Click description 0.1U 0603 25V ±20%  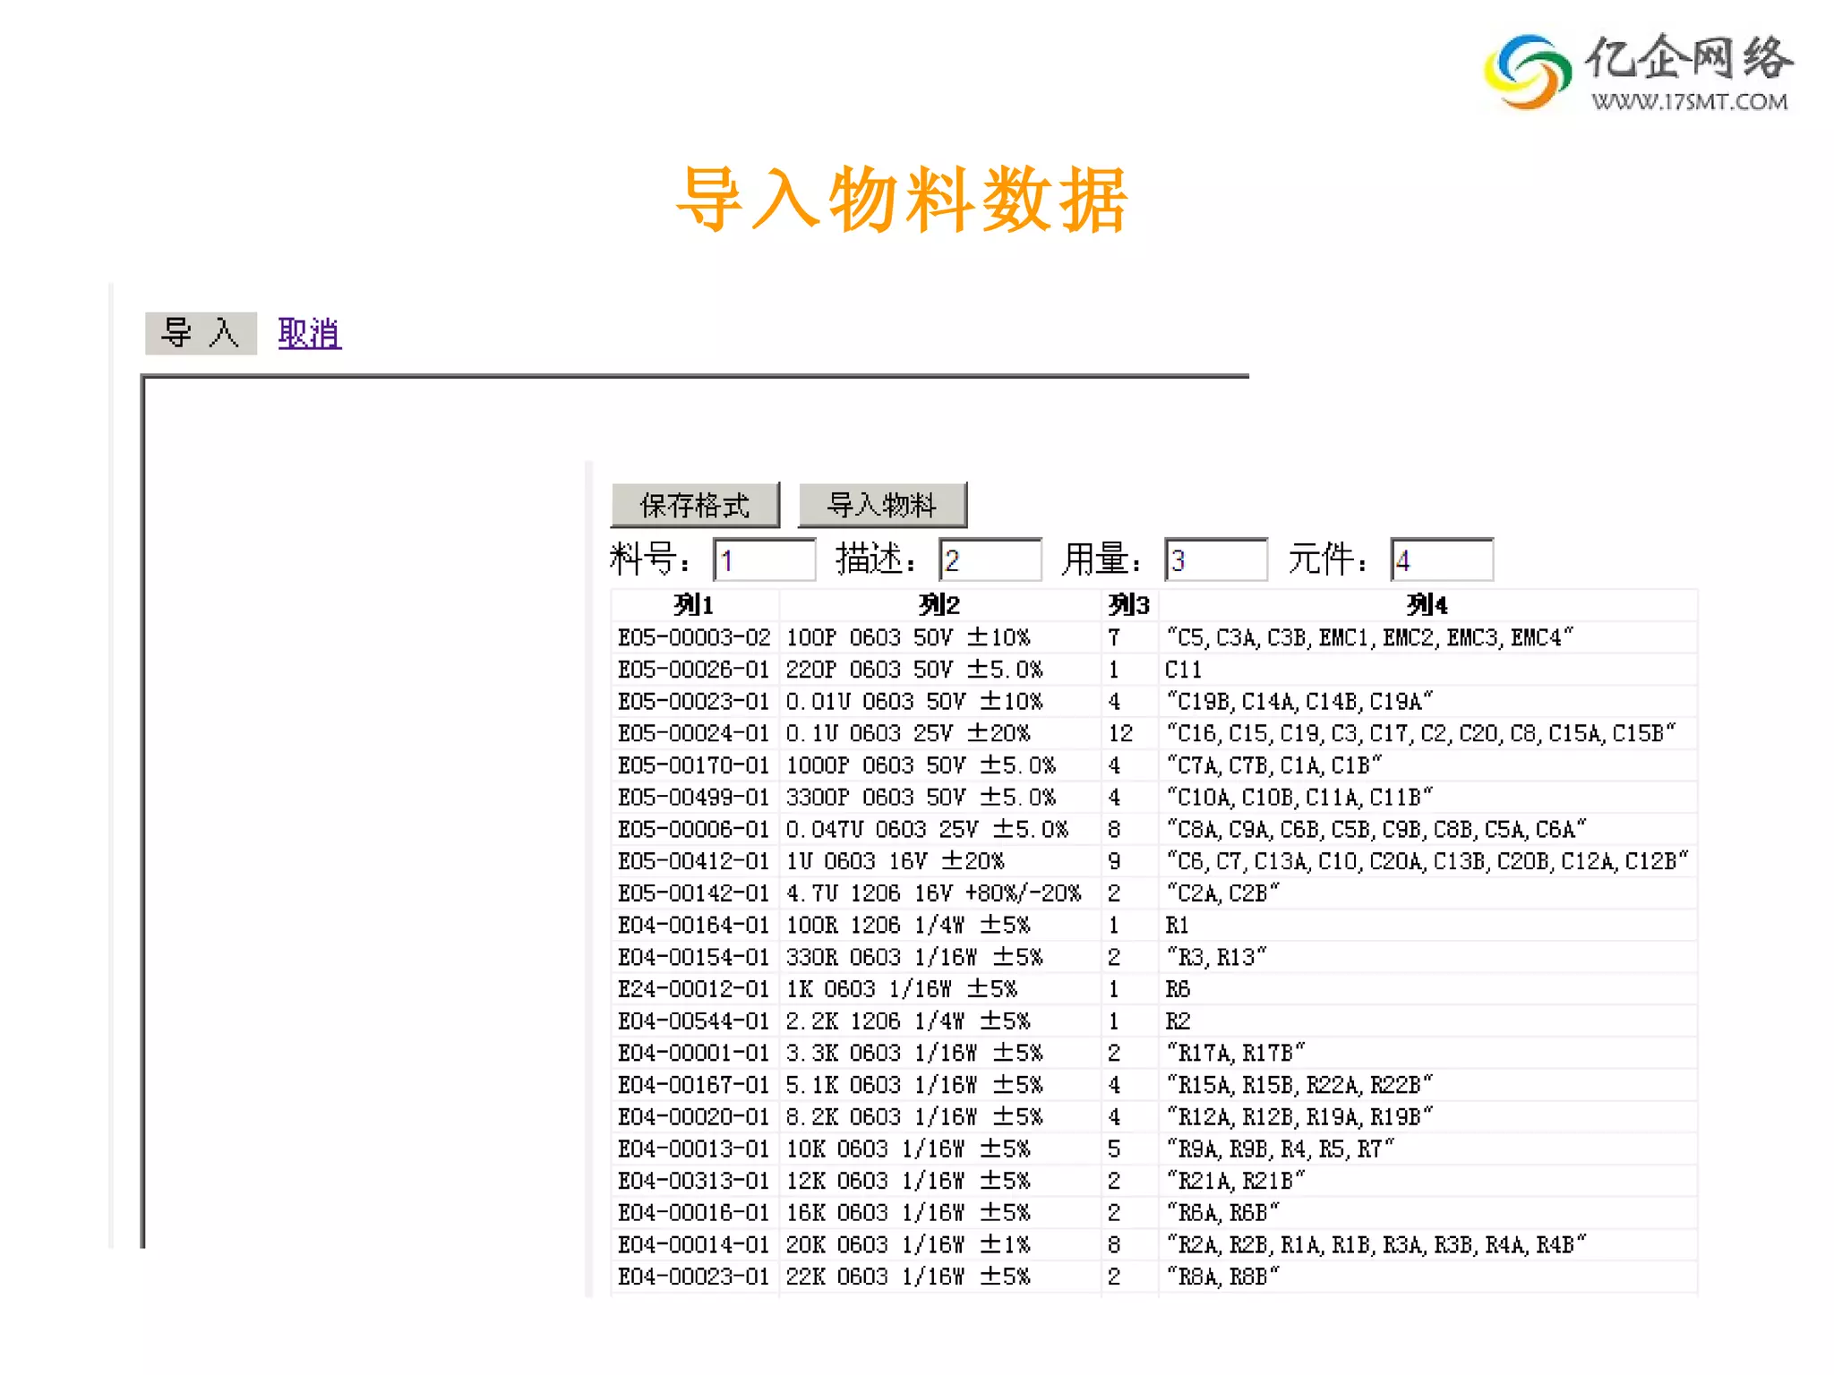point(940,733)
